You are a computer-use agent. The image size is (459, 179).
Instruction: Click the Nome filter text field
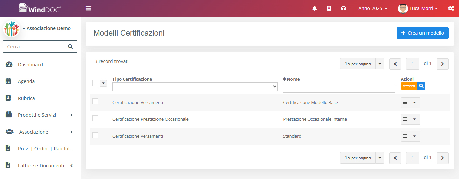pyautogui.click(x=339, y=88)
